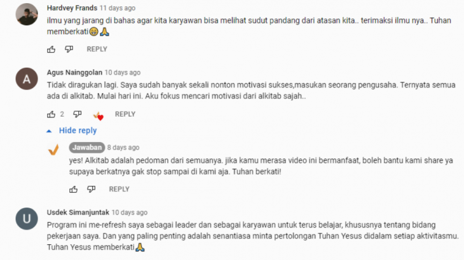The image size is (464, 260).
Task: Like the Jawaban reply
Action: [73, 189]
